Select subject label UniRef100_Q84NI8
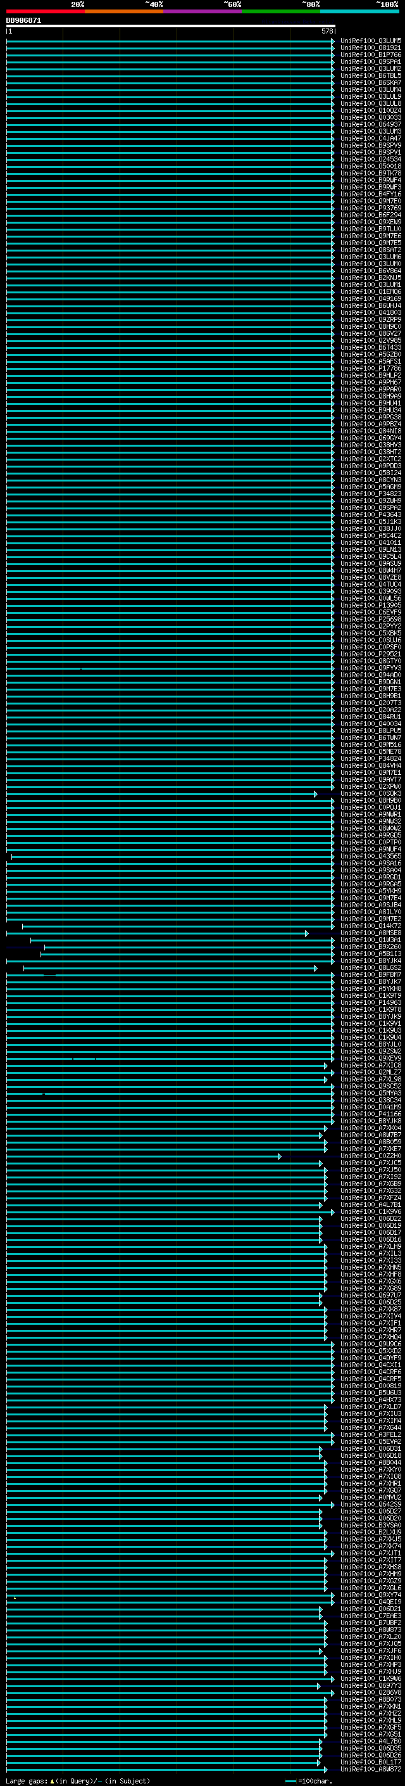The image size is (405, 1786). click(x=371, y=431)
